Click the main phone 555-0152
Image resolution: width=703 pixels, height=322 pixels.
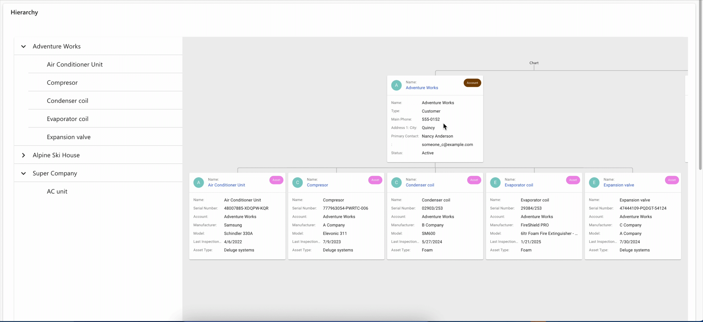click(431, 119)
